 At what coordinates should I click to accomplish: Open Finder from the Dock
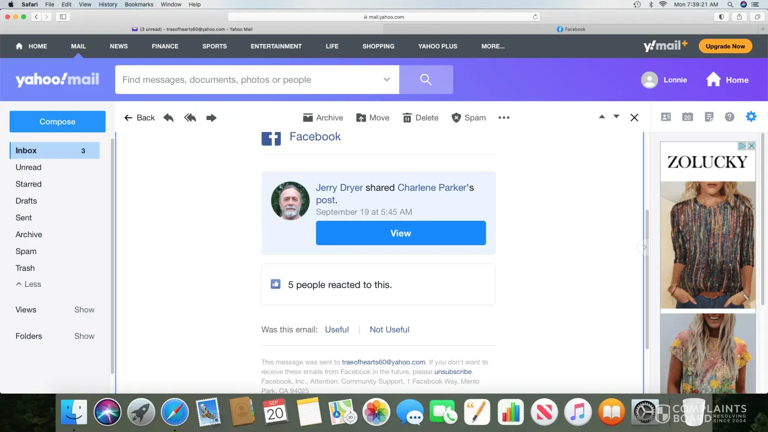[x=74, y=412]
